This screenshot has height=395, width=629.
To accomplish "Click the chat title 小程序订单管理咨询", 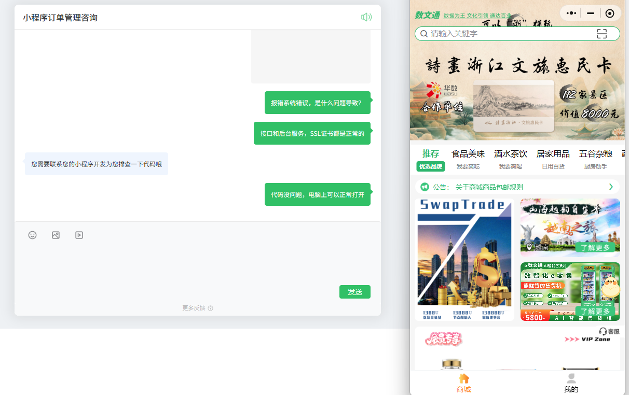I will coord(60,18).
